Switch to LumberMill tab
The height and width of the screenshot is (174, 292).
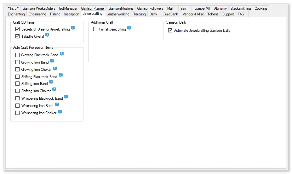click(202, 8)
